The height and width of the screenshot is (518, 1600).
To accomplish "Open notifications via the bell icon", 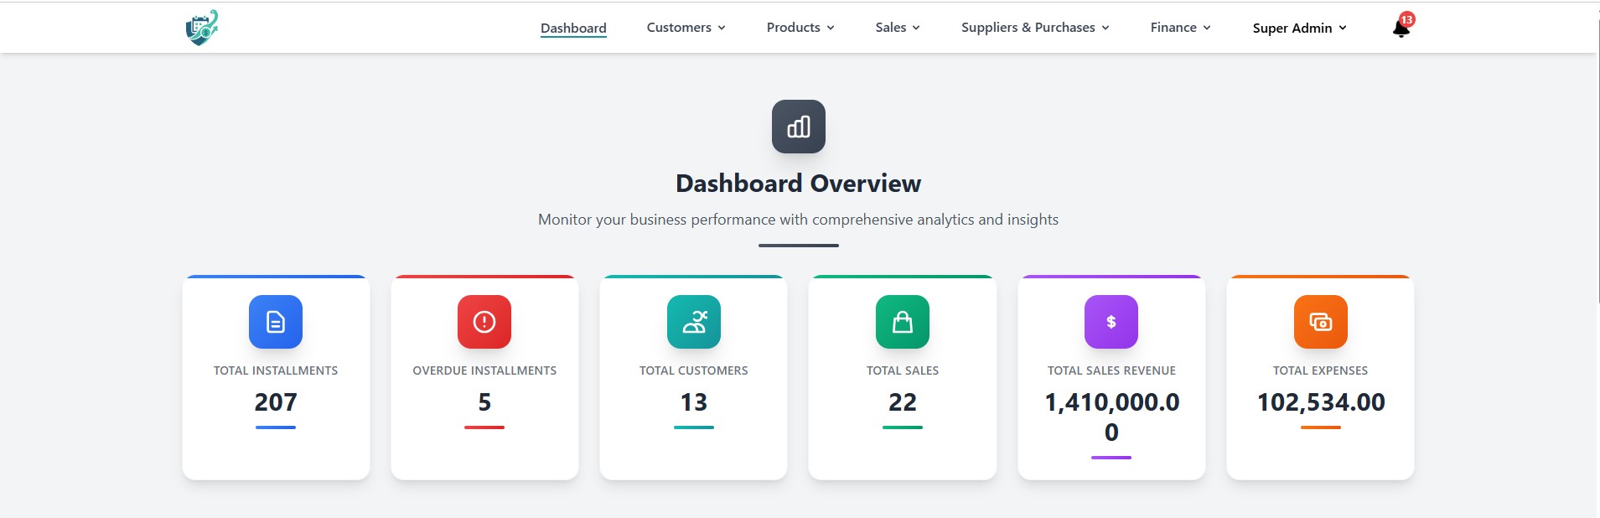I will click(1400, 30).
